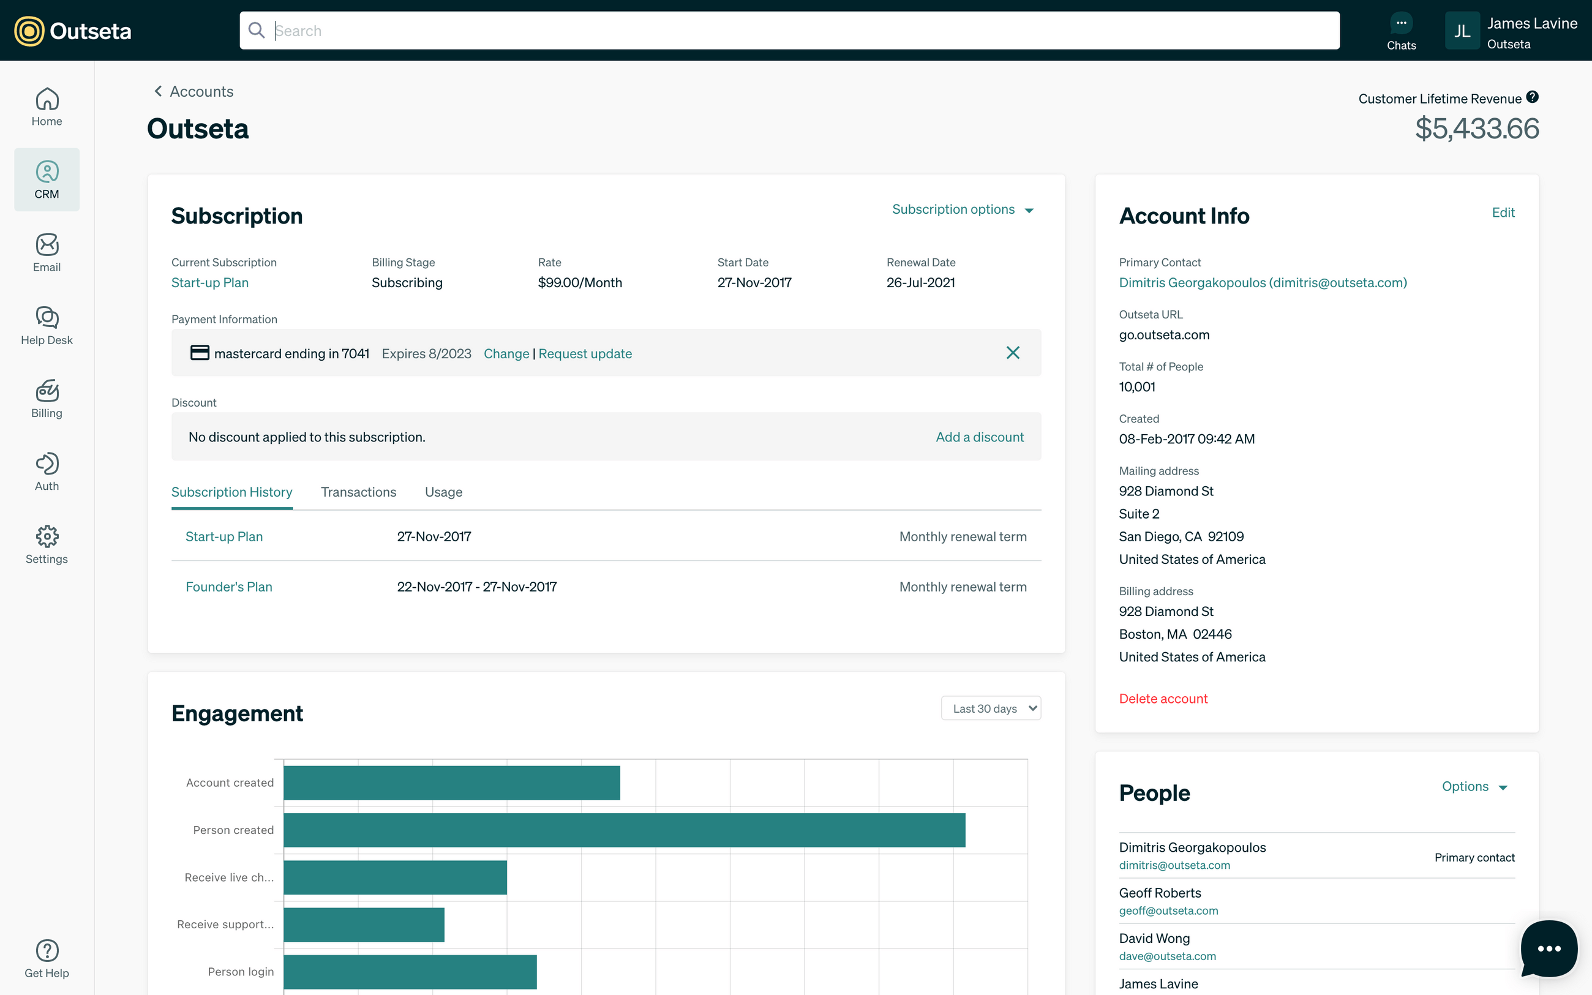This screenshot has width=1592, height=995.
Task: Open the Home section in the sidebar
Action: pos(46,105)
